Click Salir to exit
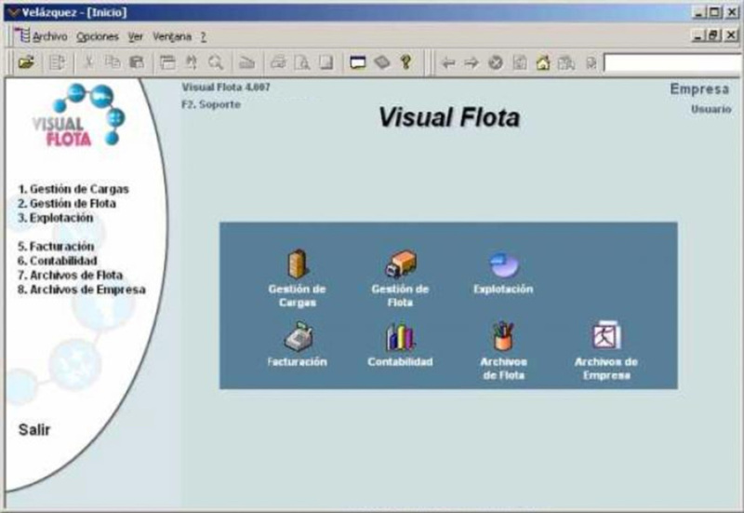 [34, 429]
